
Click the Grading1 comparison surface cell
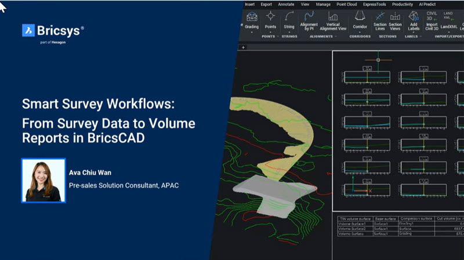[416, 224]
